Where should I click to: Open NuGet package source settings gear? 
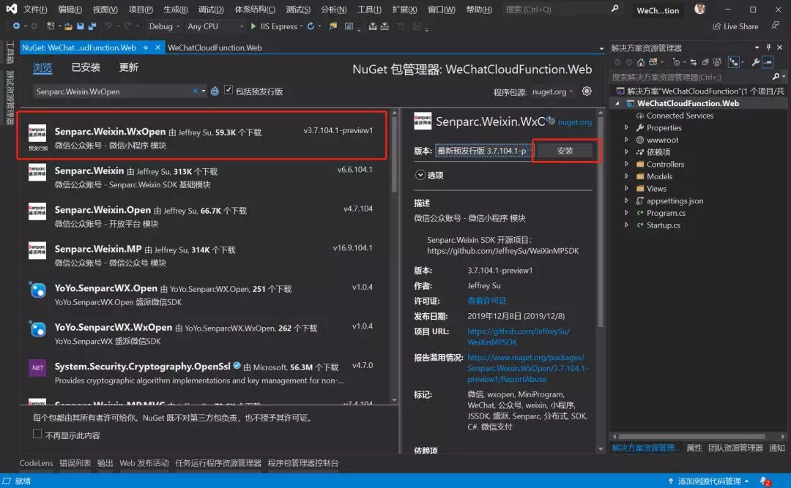[587, 91]
